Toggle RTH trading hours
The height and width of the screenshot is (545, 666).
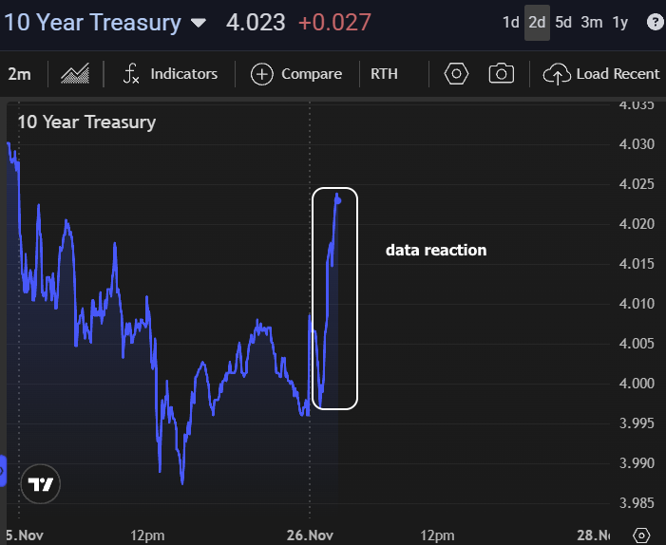385,74
